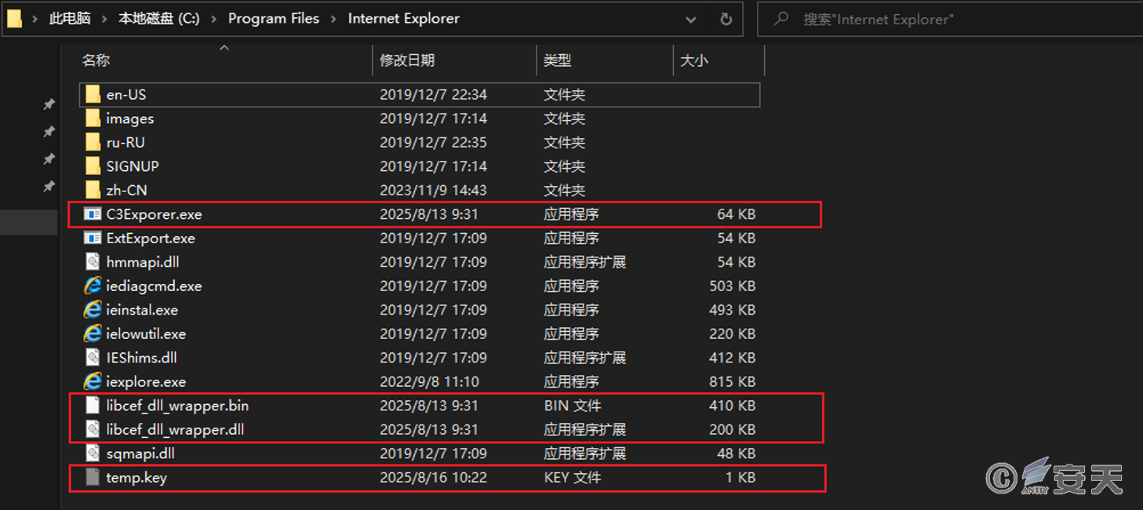This screenshot has height=510, width=1143.
Task: Select the ielowutil.exe icon
Action: pos(93,333)
